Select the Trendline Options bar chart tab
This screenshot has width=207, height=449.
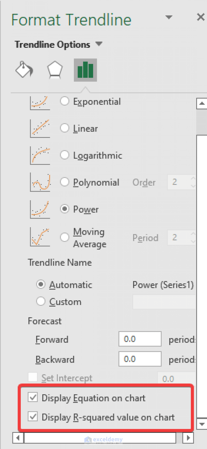85,70
